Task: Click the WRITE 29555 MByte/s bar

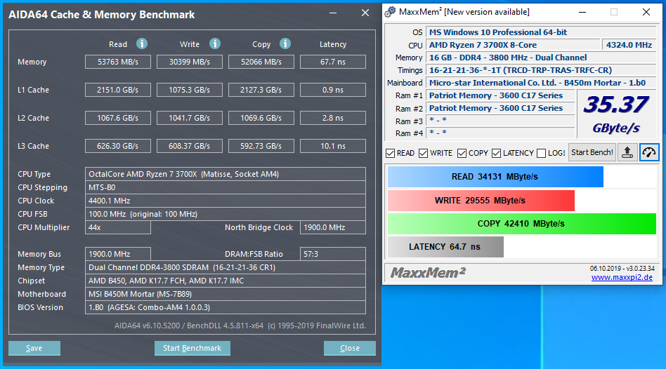Action: click(481, 201)
